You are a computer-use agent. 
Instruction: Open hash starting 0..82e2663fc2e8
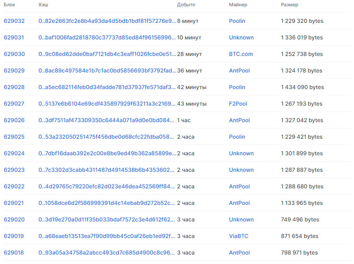pos(107,21)
